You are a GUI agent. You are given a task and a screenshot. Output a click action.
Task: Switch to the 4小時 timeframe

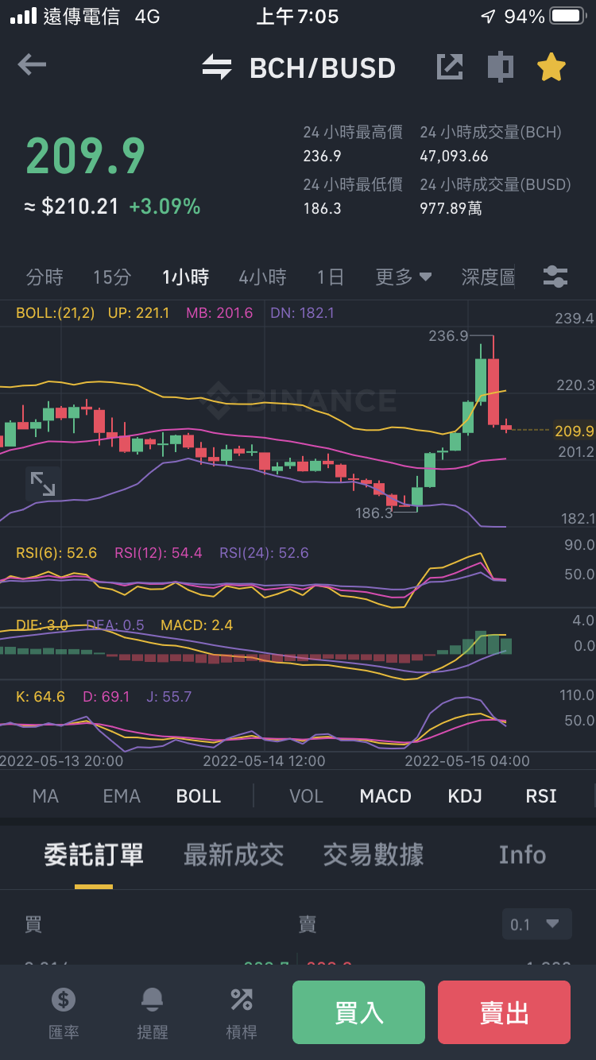point(262,277)
